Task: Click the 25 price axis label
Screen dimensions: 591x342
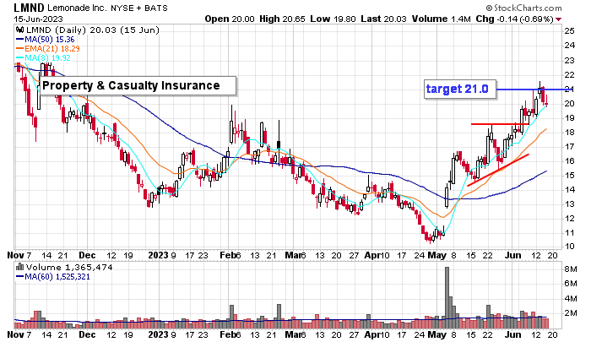Action: 570,31
